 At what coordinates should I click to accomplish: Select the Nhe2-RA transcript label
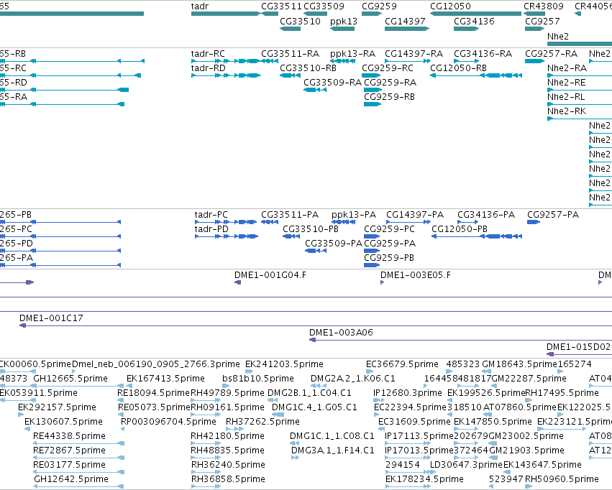(x=567, y=68)
